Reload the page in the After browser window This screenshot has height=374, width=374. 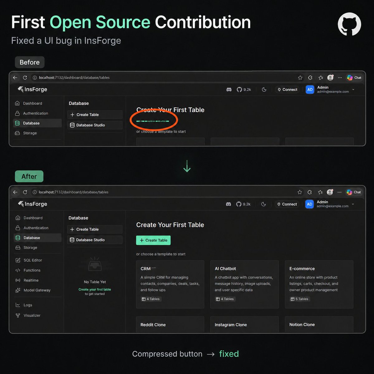(25, 192)
